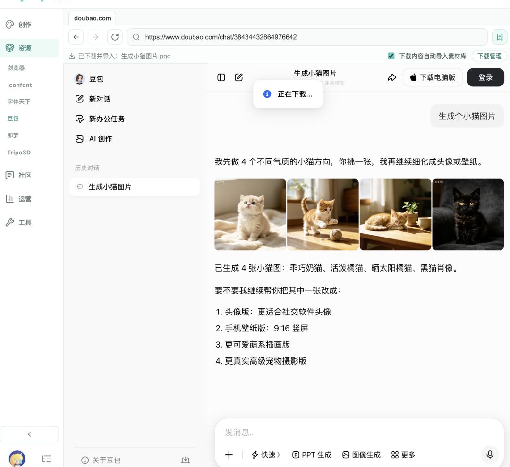
Task: Select 即梦 in the resources list
Action: tap(13, 136)
